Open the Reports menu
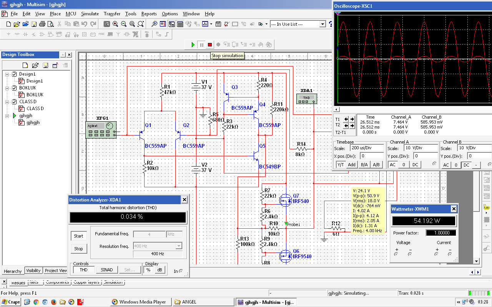The height and width of the screenshot is (307, 492). point(149,14)
